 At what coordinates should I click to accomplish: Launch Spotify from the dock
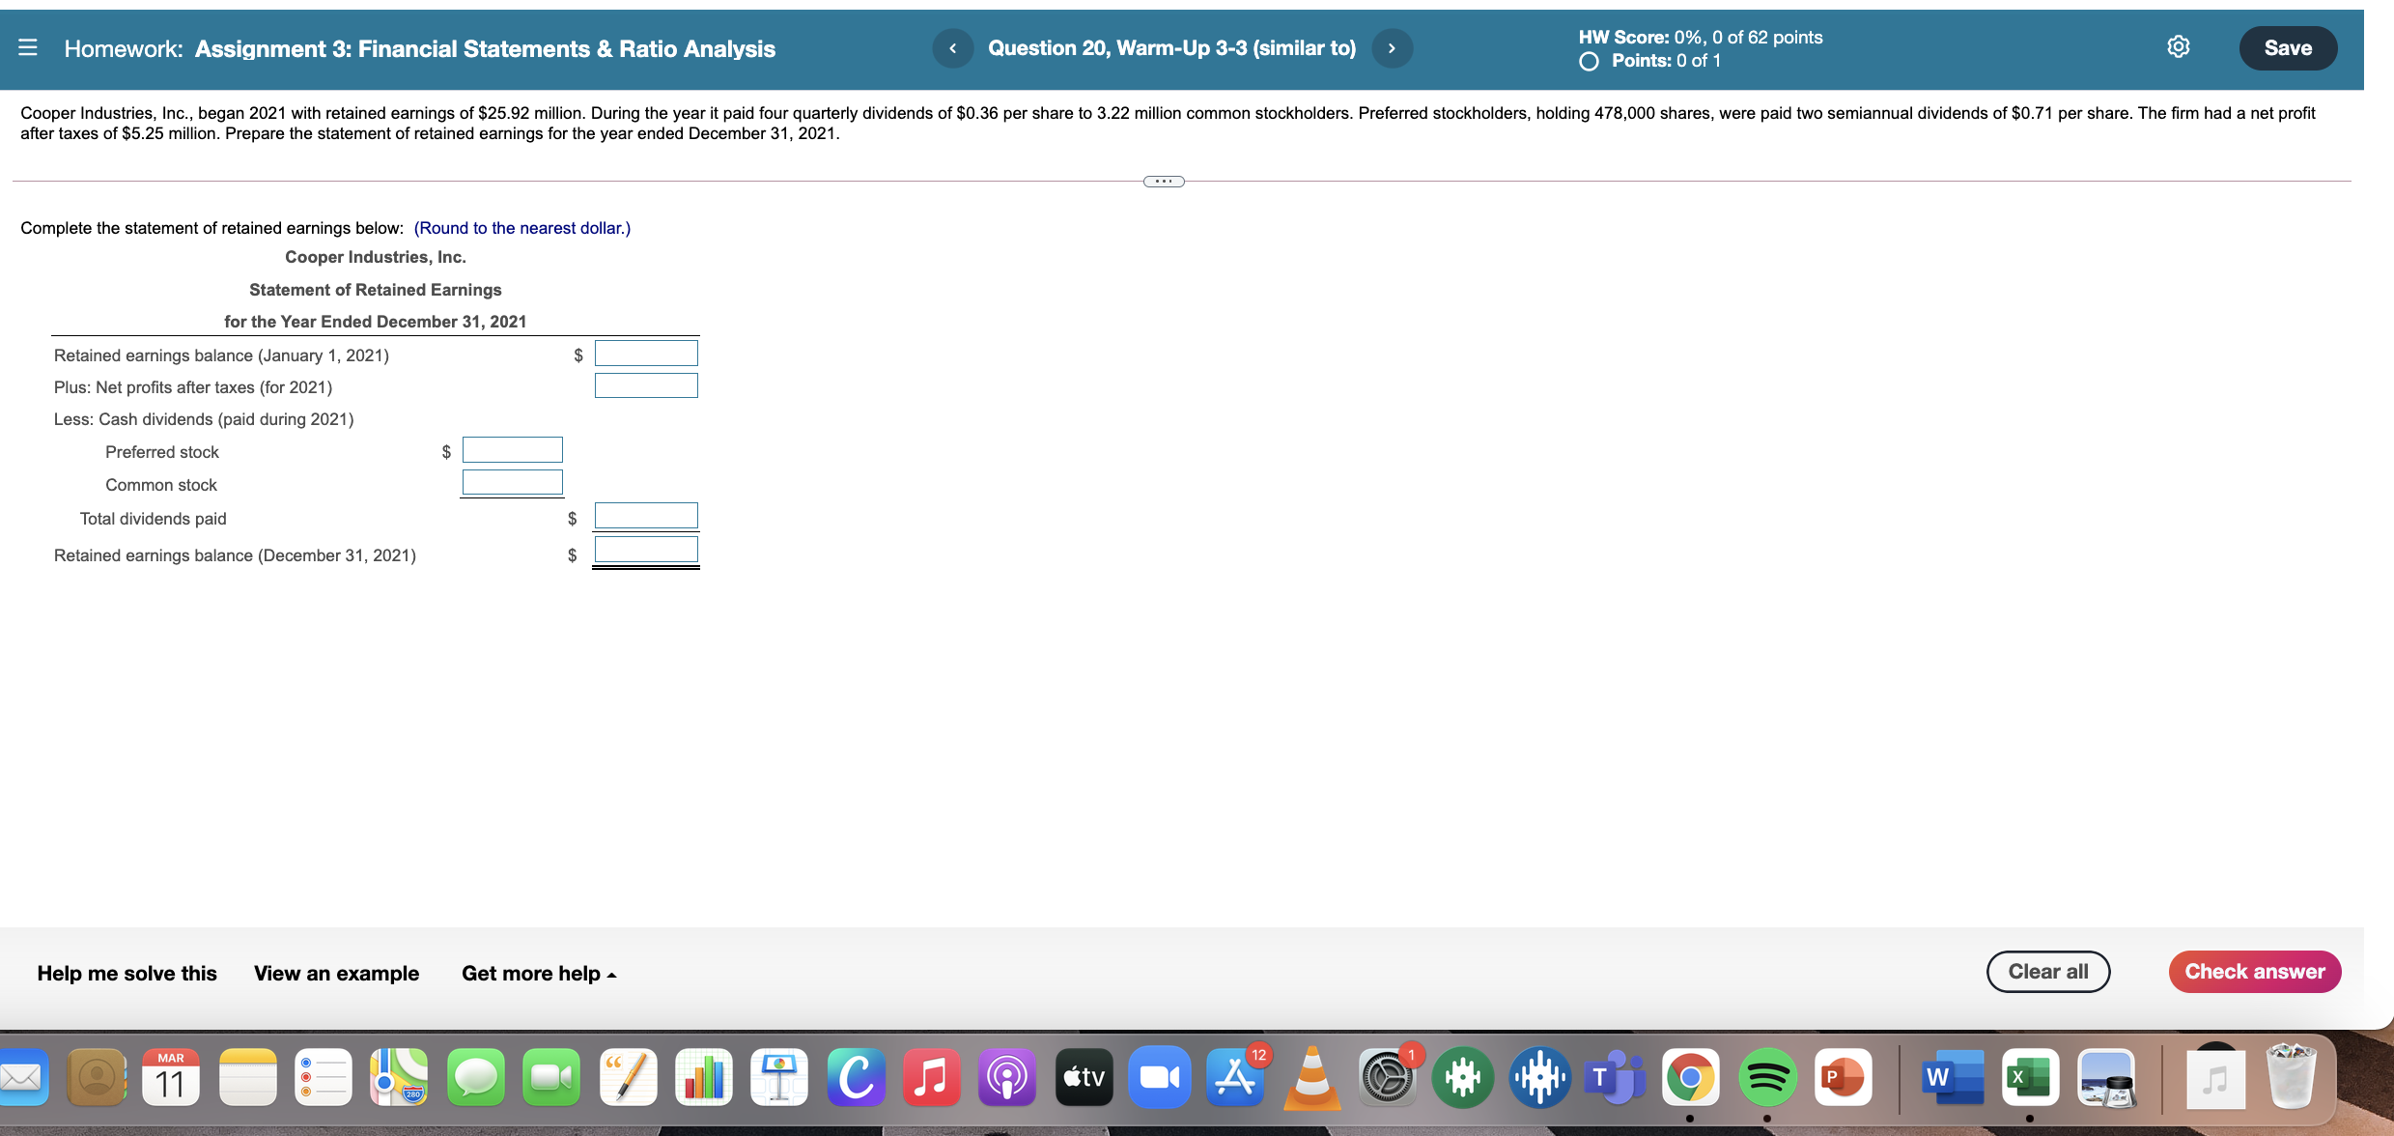pyautogui.click(x=1767, y=1076)
